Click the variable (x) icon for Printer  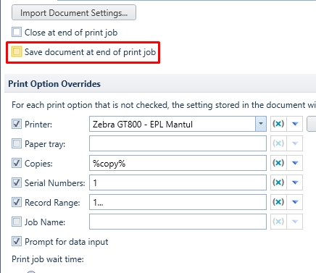(278, 124)
